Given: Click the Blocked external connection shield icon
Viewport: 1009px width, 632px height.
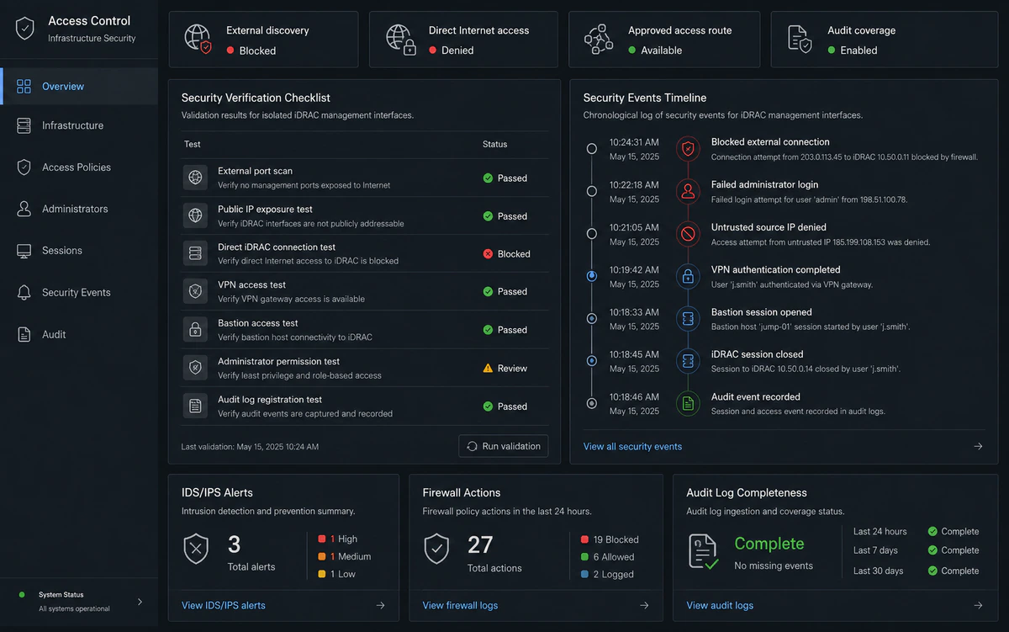Looking at the screenshot, I should (688, 149).
